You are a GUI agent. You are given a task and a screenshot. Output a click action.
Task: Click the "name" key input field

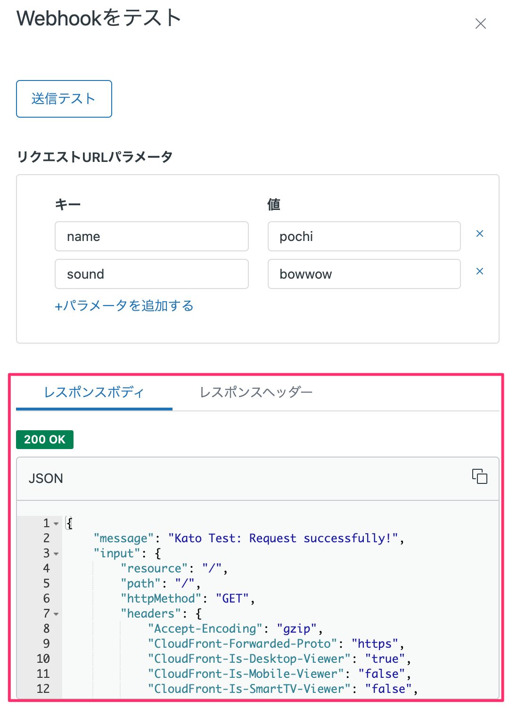[151, 236]
